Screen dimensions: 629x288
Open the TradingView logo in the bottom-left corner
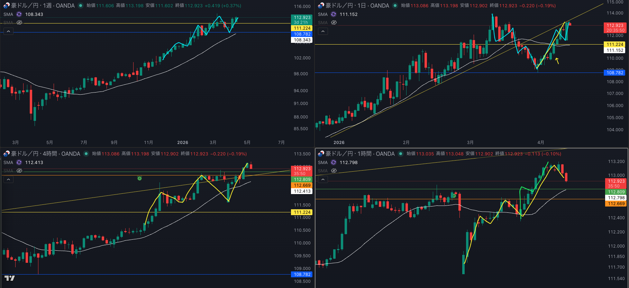pos(9,278)
